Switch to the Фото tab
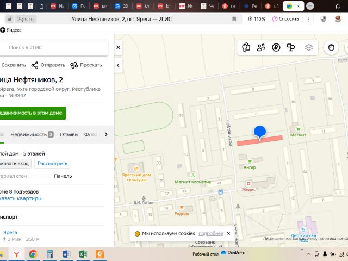348x261 pixels. [90, 134]
